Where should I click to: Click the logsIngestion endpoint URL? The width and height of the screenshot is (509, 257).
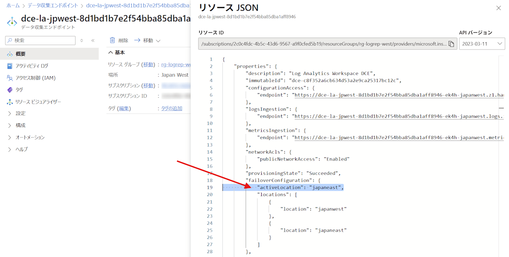point(398,116)
